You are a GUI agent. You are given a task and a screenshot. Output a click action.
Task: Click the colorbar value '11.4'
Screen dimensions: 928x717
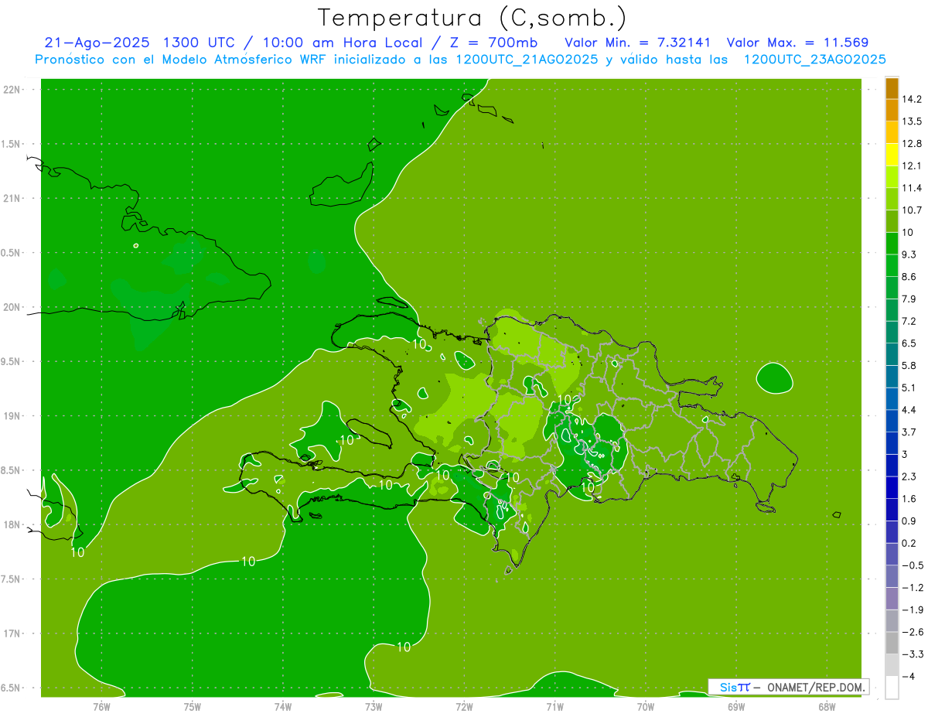913,188
